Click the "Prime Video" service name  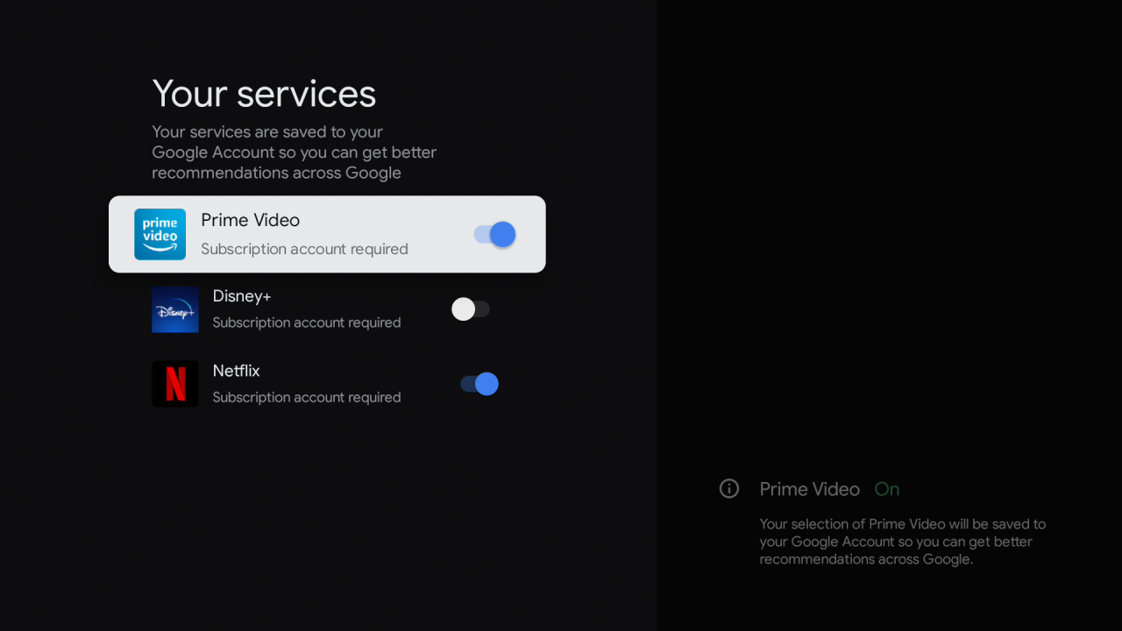pyautogui.click(x=250, y=220)
